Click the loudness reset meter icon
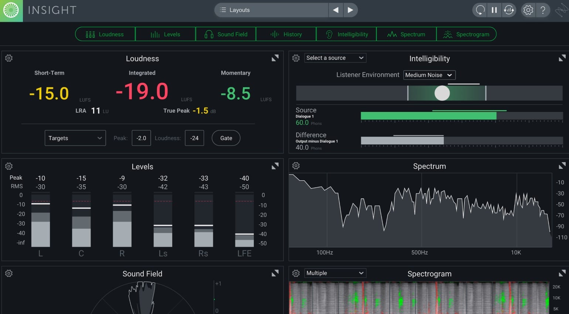 (x=509, y=10)
